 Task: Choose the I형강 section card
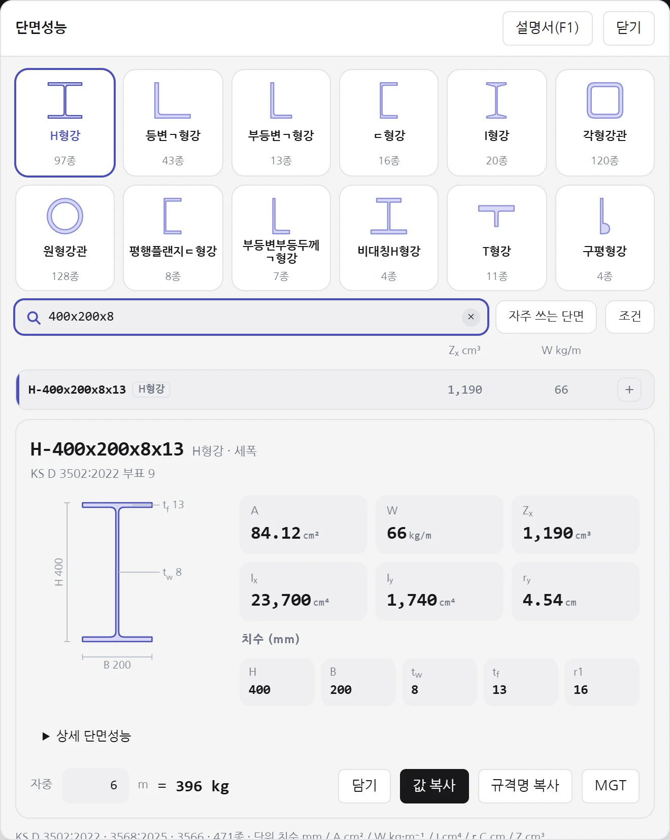click(497, 123)
